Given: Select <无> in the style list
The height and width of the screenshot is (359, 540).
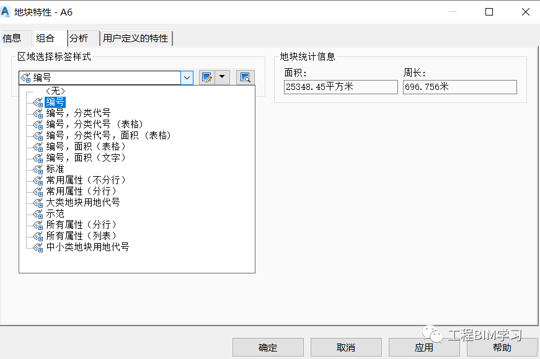Looking at the screenshot, I should click(55, 91).
